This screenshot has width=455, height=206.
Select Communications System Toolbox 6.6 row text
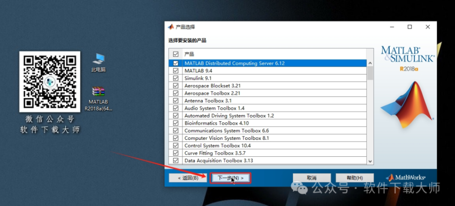[227, 131]
